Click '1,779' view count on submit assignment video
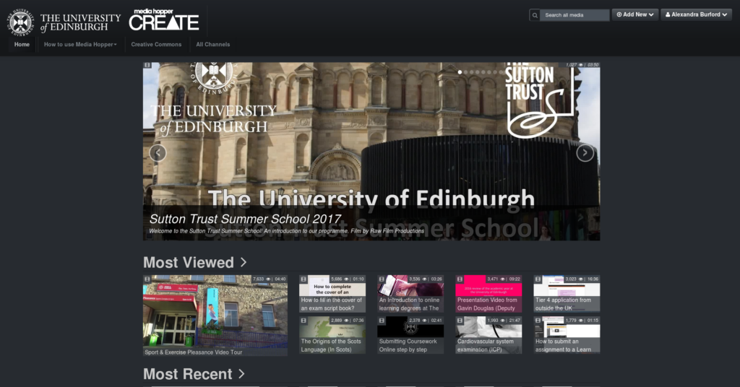This screenshot has width=740, height=387. click(571, 321)
